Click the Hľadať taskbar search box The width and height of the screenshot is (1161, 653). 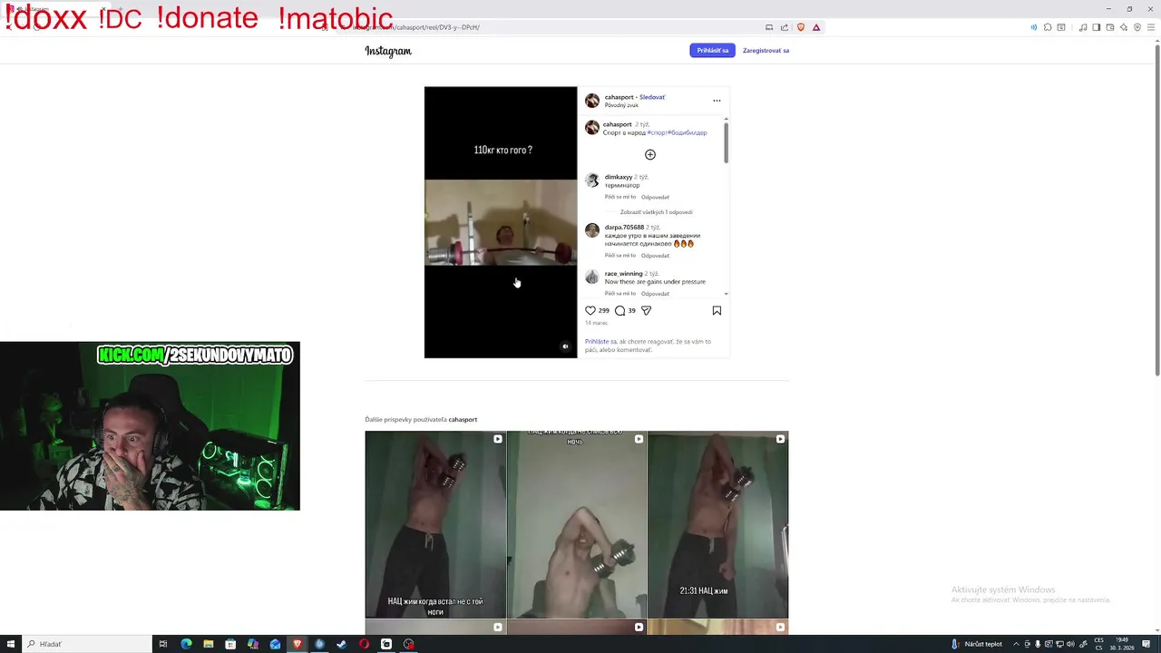(88, 644)
